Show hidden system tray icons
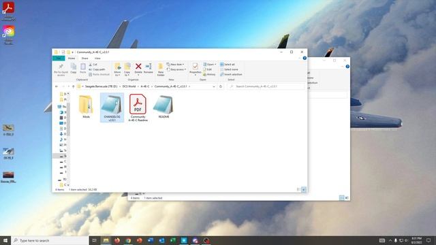 [x=390, y=240]
